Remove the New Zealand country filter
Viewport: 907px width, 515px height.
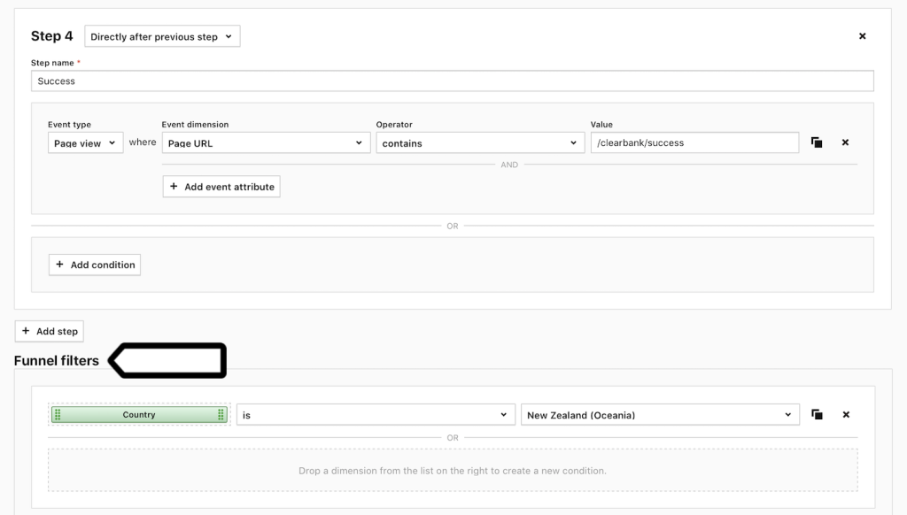click(x=845, y=413)
